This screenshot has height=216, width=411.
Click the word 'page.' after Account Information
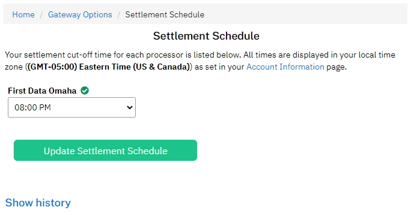pos(336,67)
